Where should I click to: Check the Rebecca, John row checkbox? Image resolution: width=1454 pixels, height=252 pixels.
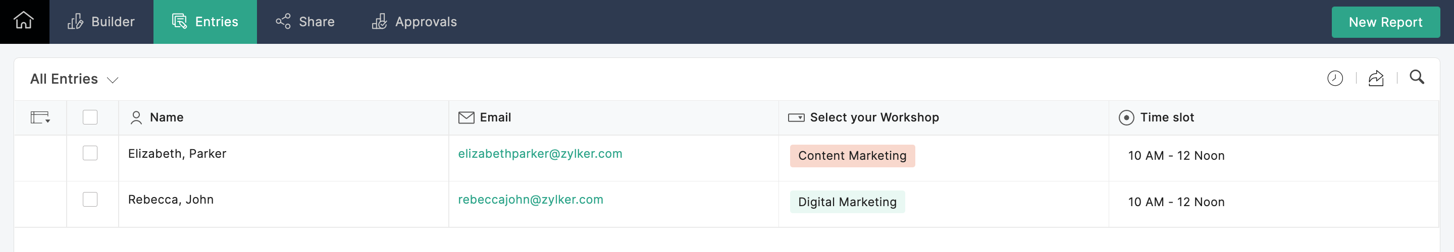pos(90,200)
